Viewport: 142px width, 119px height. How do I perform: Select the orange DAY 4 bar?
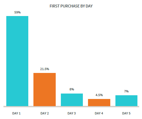coord(99,102)
